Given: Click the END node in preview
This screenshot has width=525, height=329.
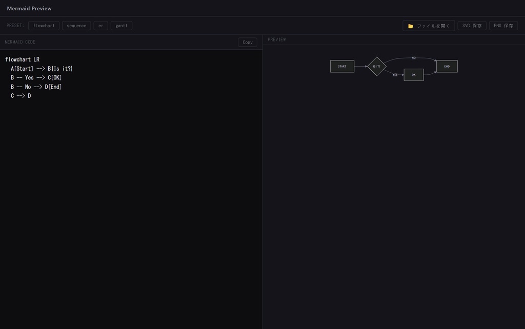Looking at the screenshot, I should (447, 66).
